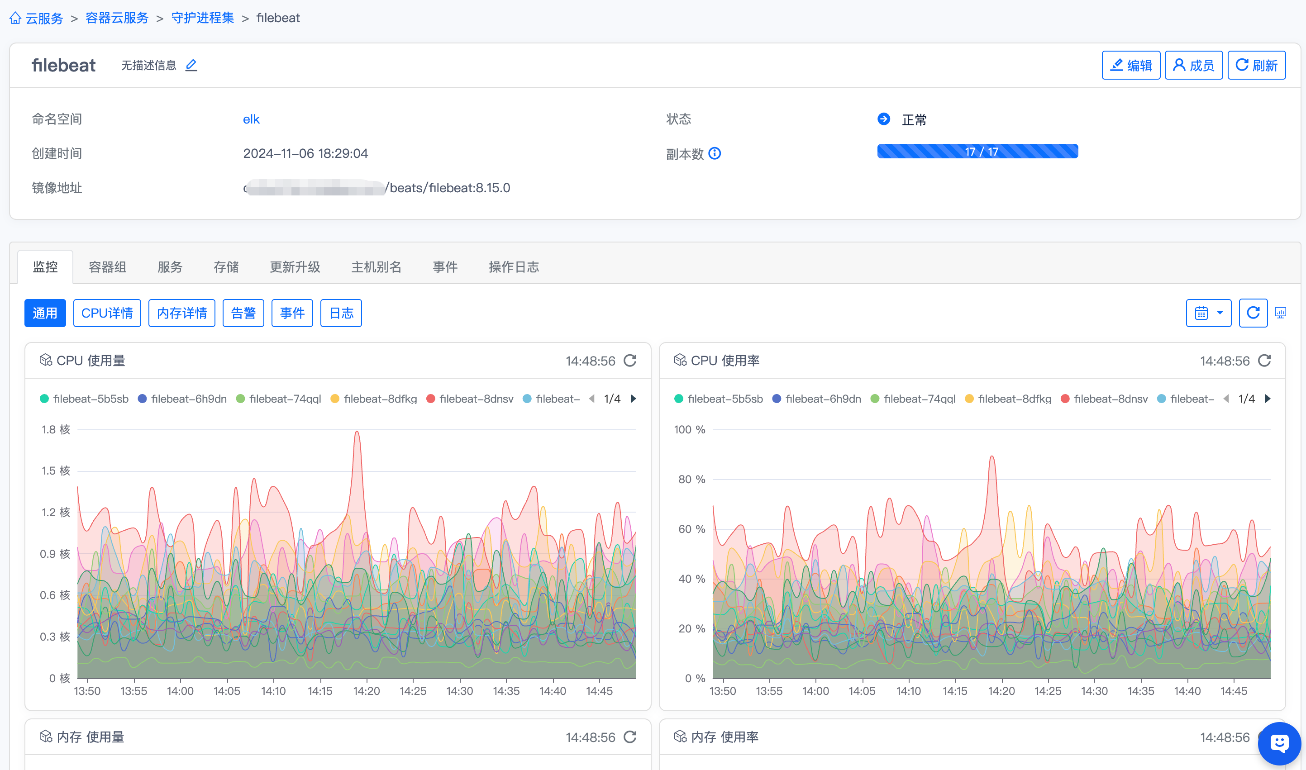
Task: Switch to the 容器组 tab
Action: (107, 267)
